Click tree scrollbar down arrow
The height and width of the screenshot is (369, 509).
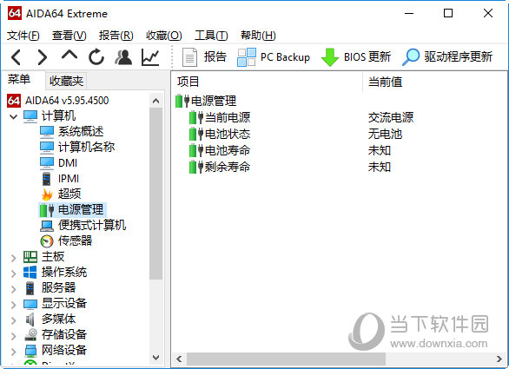point(155,358)
